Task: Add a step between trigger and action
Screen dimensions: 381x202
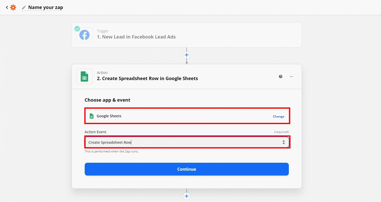Action: pos(187,55)
